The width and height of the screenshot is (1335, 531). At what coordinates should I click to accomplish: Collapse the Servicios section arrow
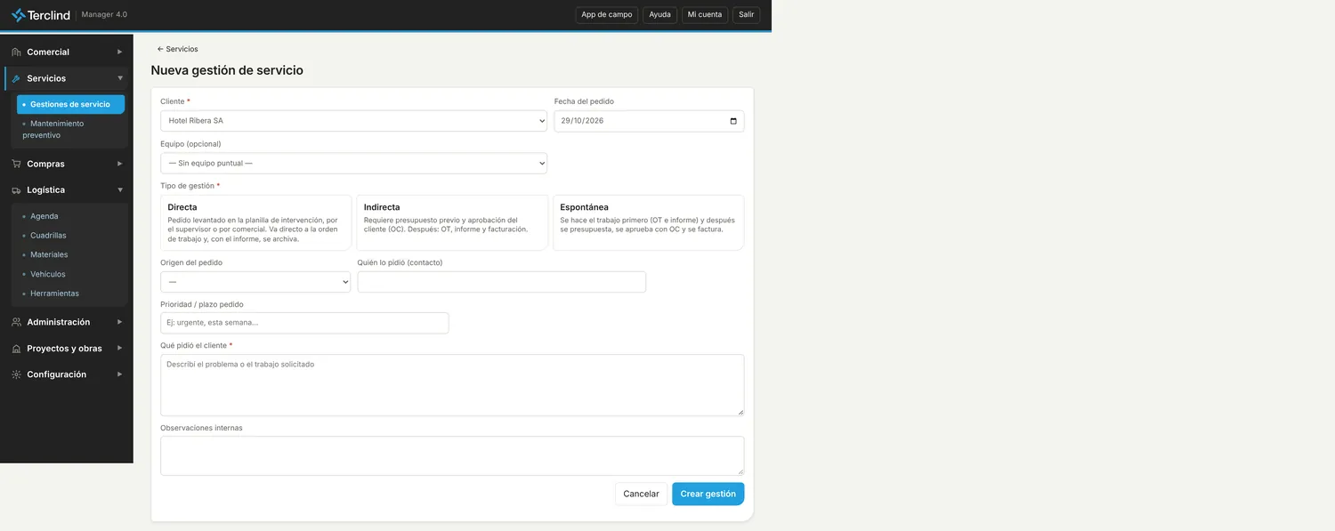point(120,78)
